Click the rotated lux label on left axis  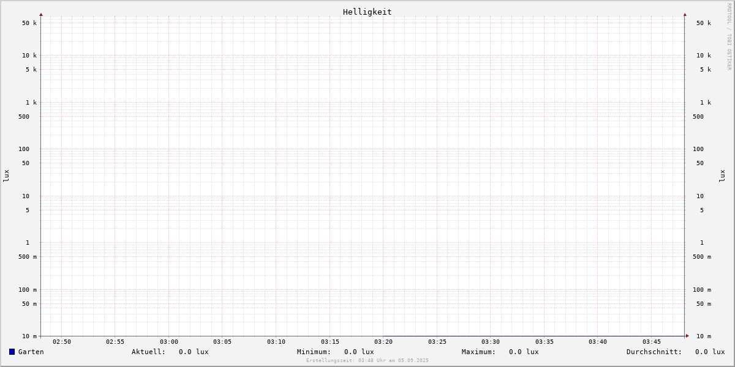[6, 176]
